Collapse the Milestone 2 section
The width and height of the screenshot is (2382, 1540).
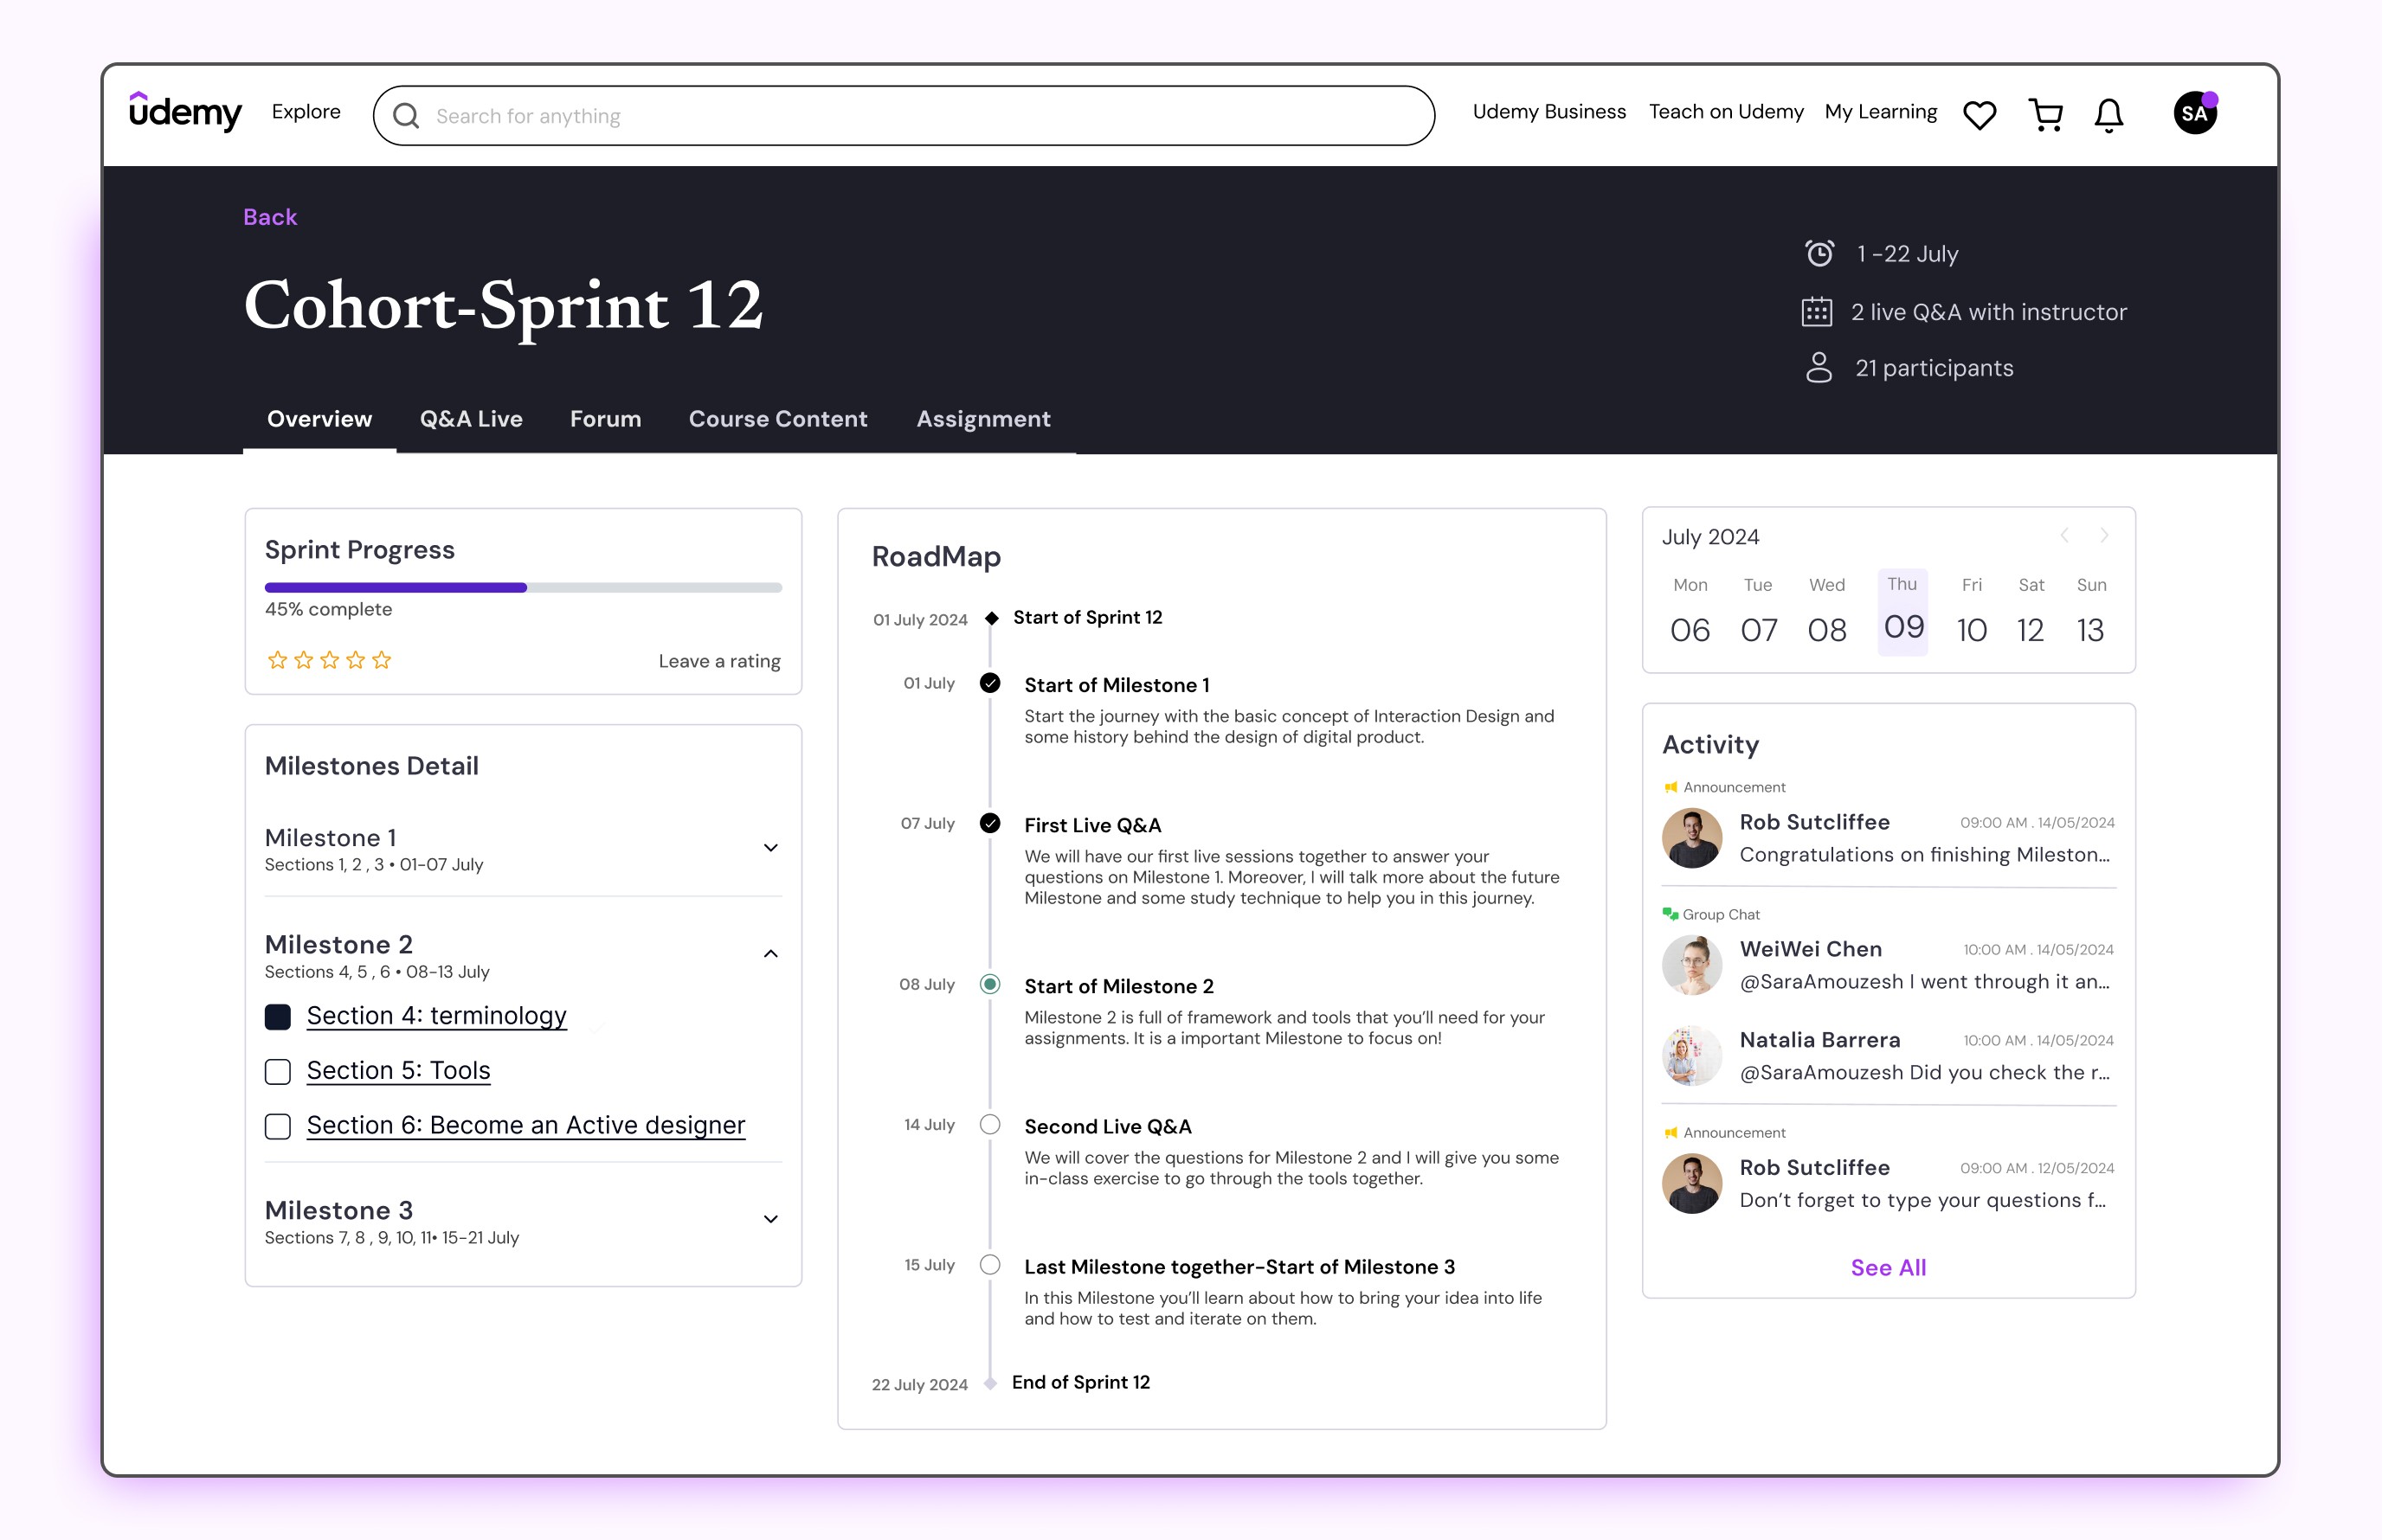tap(769, 954)
